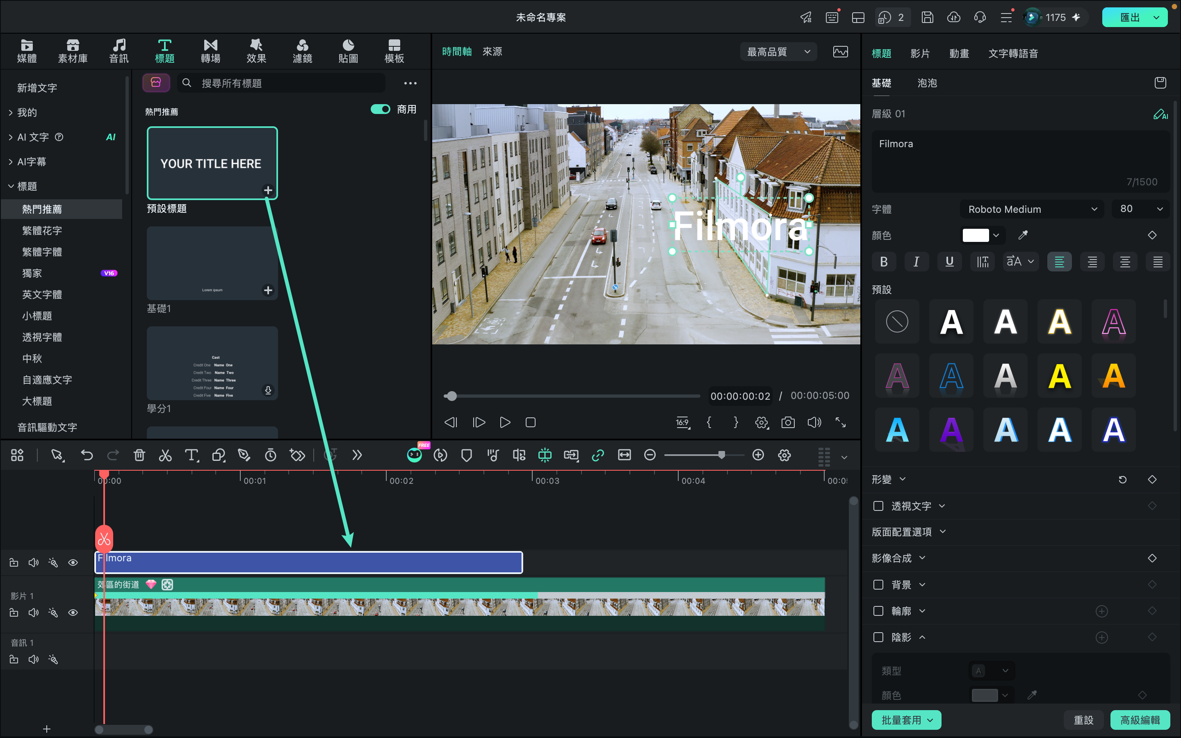Open preview volume control
The height and width of the screenshot is (738, 1181).
click(814, 422)
